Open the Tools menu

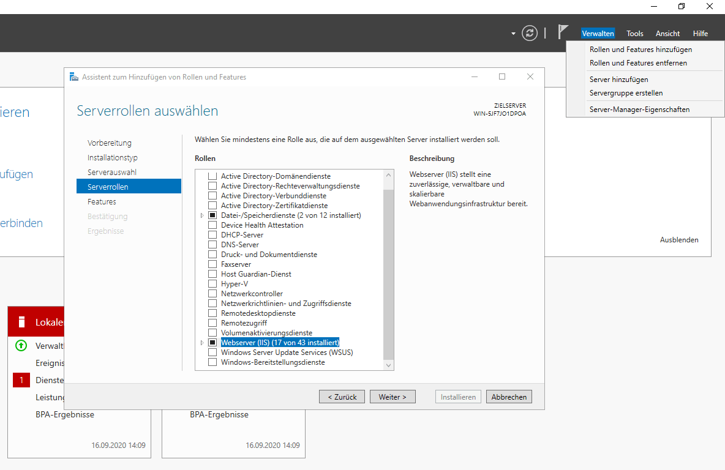click(x=634, y=34)
